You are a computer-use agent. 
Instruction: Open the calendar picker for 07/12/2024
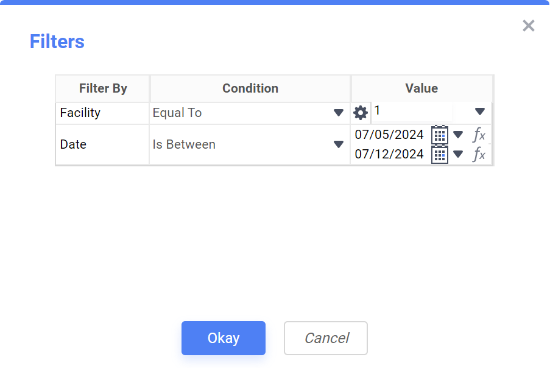440,154
